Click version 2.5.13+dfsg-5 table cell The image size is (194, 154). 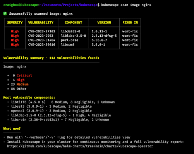[104, 36]
